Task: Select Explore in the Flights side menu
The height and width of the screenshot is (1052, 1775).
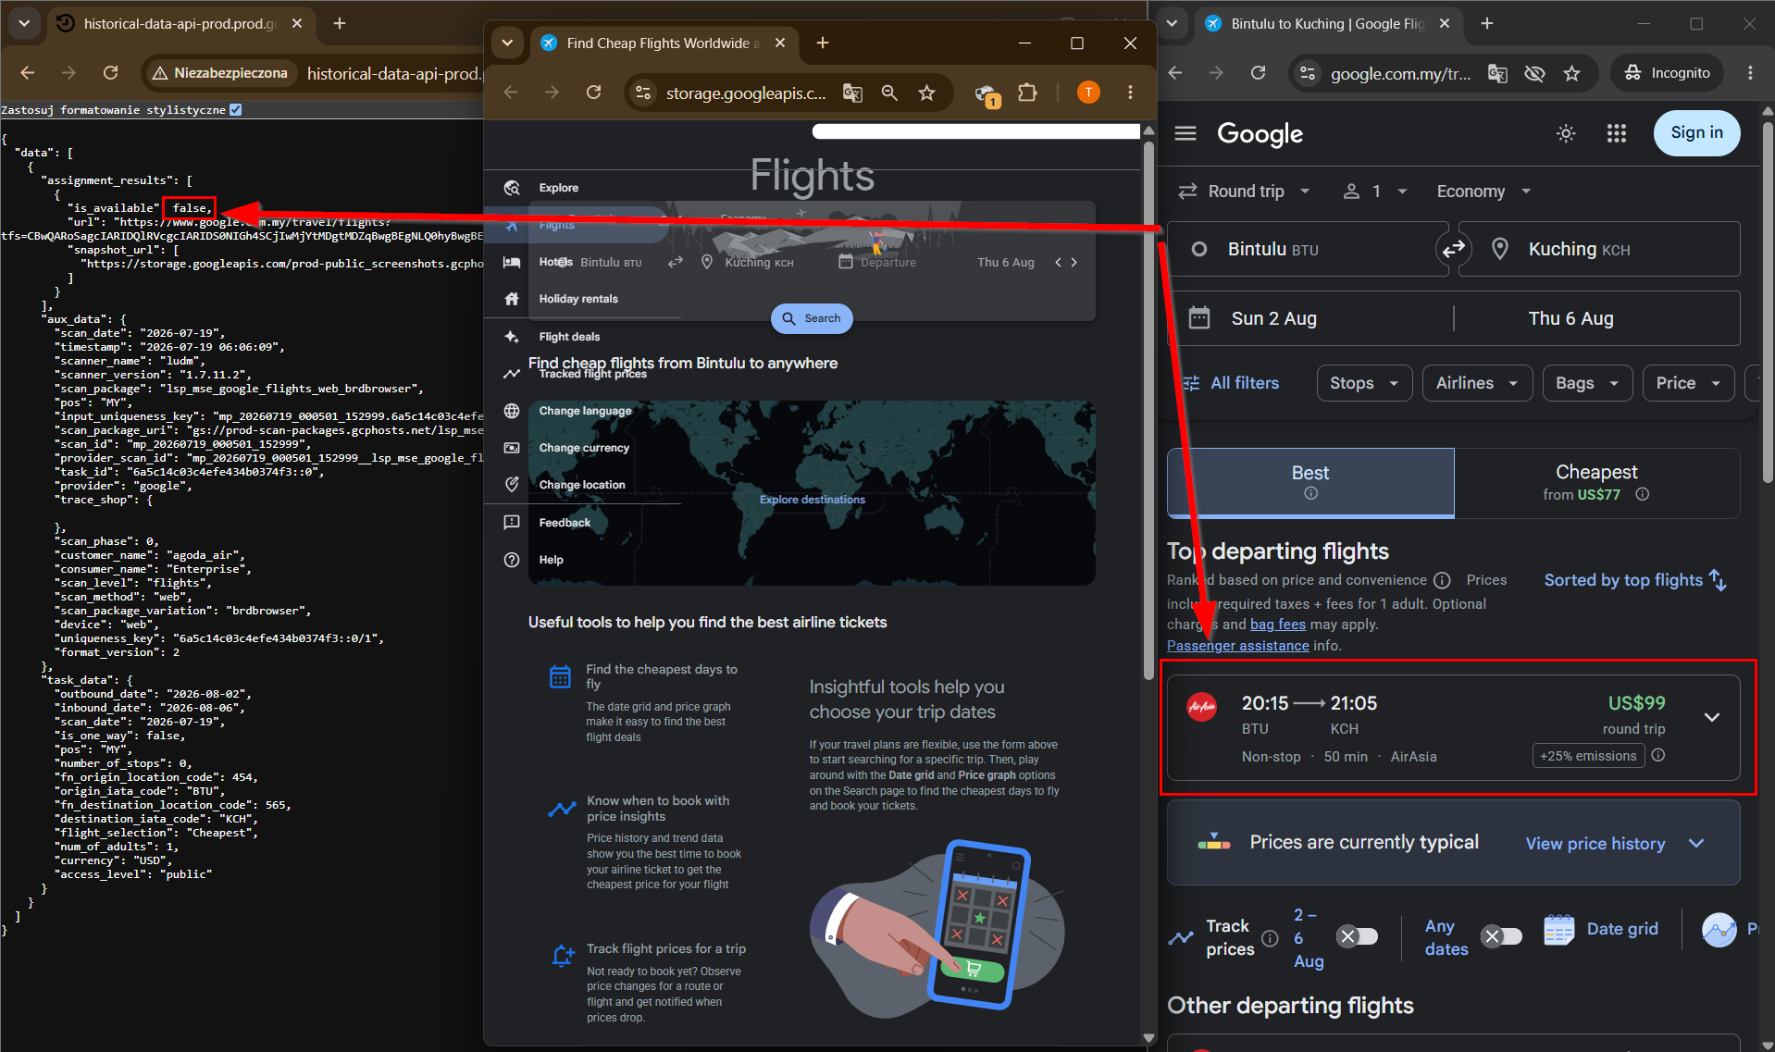Action: pos(558,188)
